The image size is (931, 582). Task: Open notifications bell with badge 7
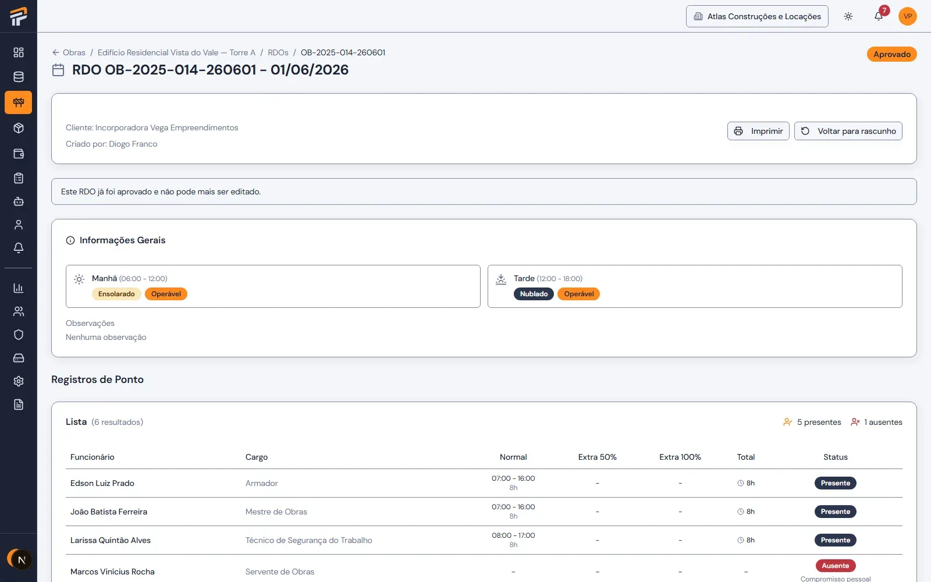879,16
